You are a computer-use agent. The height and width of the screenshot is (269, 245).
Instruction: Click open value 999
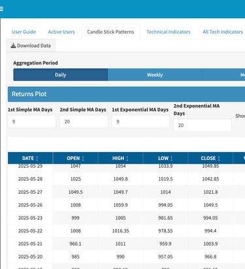pos(75,218)
